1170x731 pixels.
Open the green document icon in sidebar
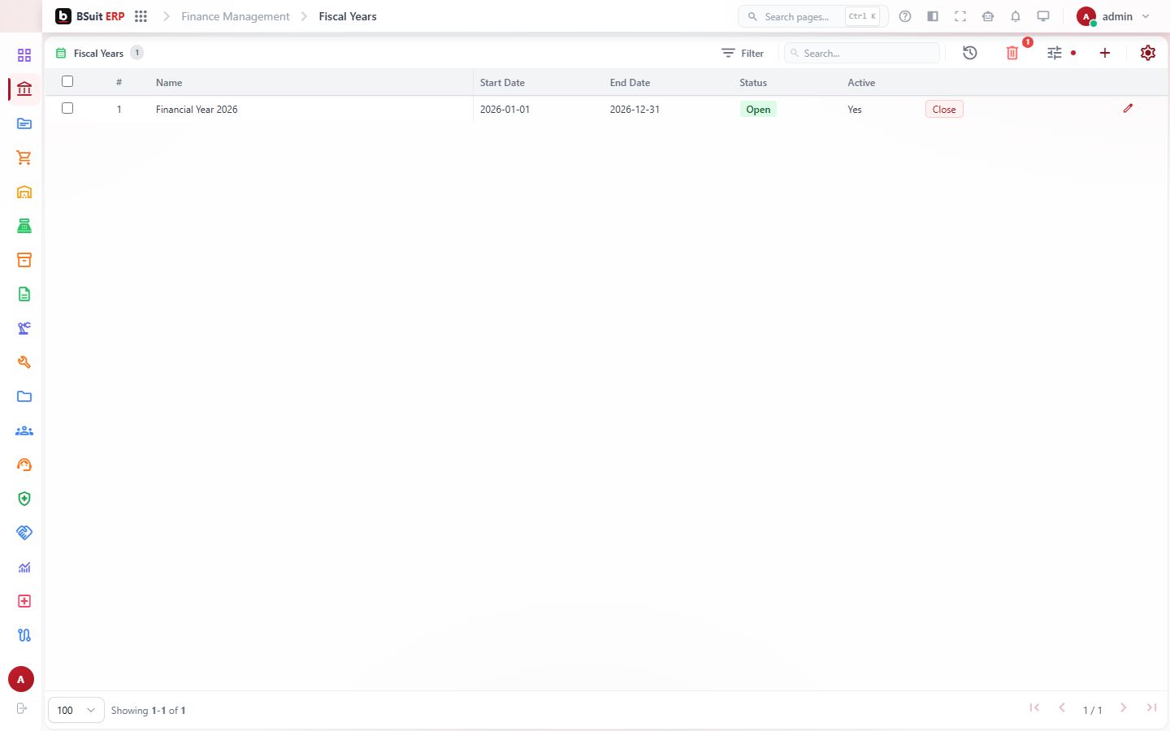pos(24,294)
